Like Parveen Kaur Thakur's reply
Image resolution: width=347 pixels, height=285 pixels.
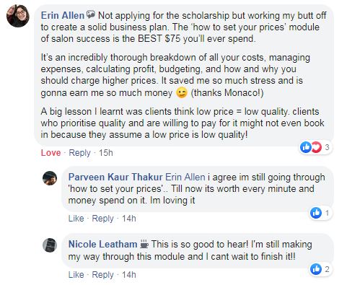click(x=76, y=219)
